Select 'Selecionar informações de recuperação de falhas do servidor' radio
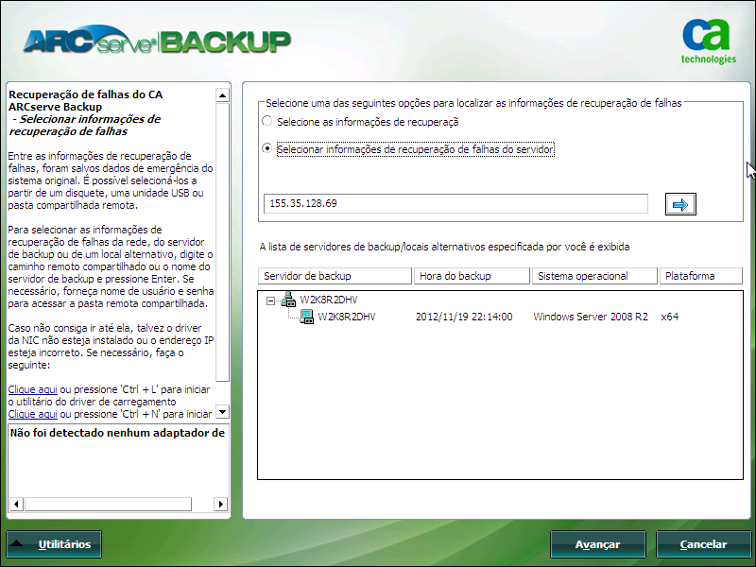 coord(266,148)
